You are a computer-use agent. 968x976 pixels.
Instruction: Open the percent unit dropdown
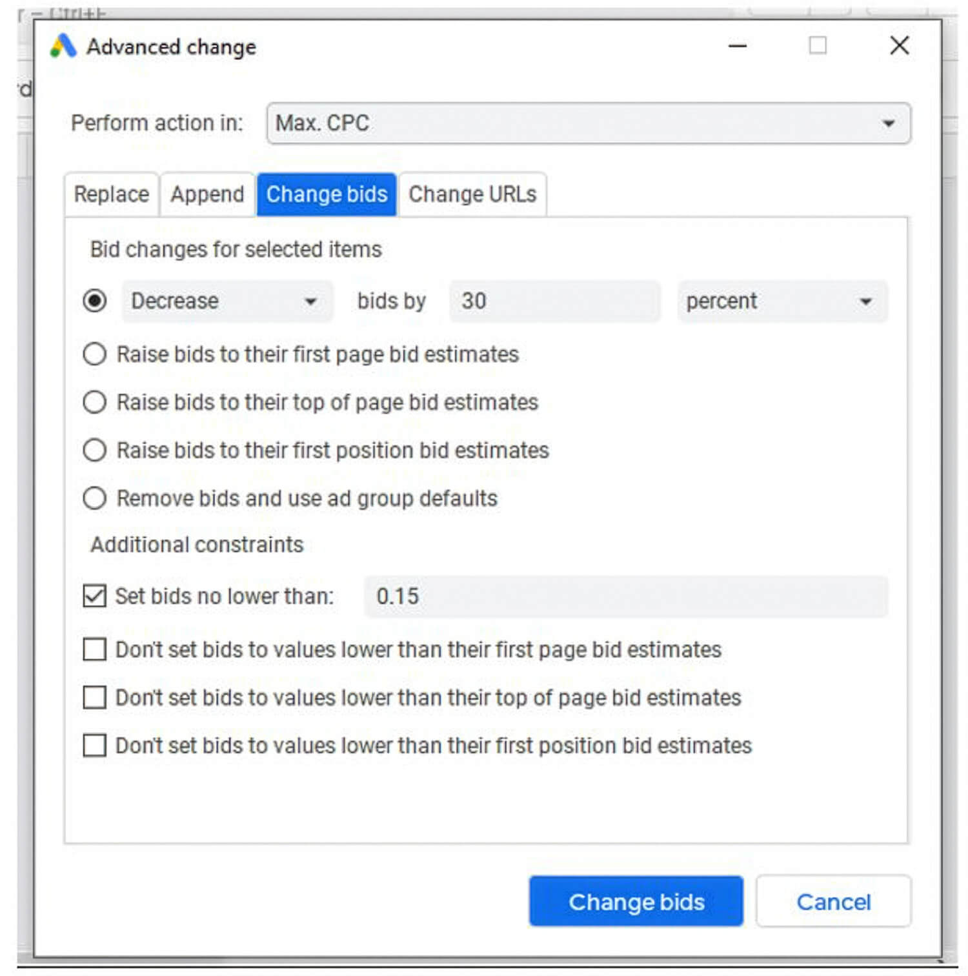781,301
